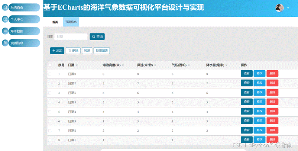Image resolution: width=298 pixels, height=151 pixels.
Task: Click 查看 for row 日期4
Action: tap(247, 111)
